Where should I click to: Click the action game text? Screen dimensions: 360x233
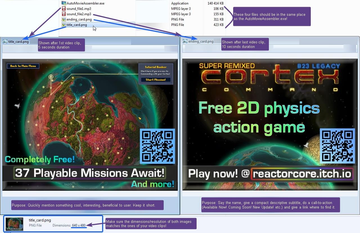259,127
